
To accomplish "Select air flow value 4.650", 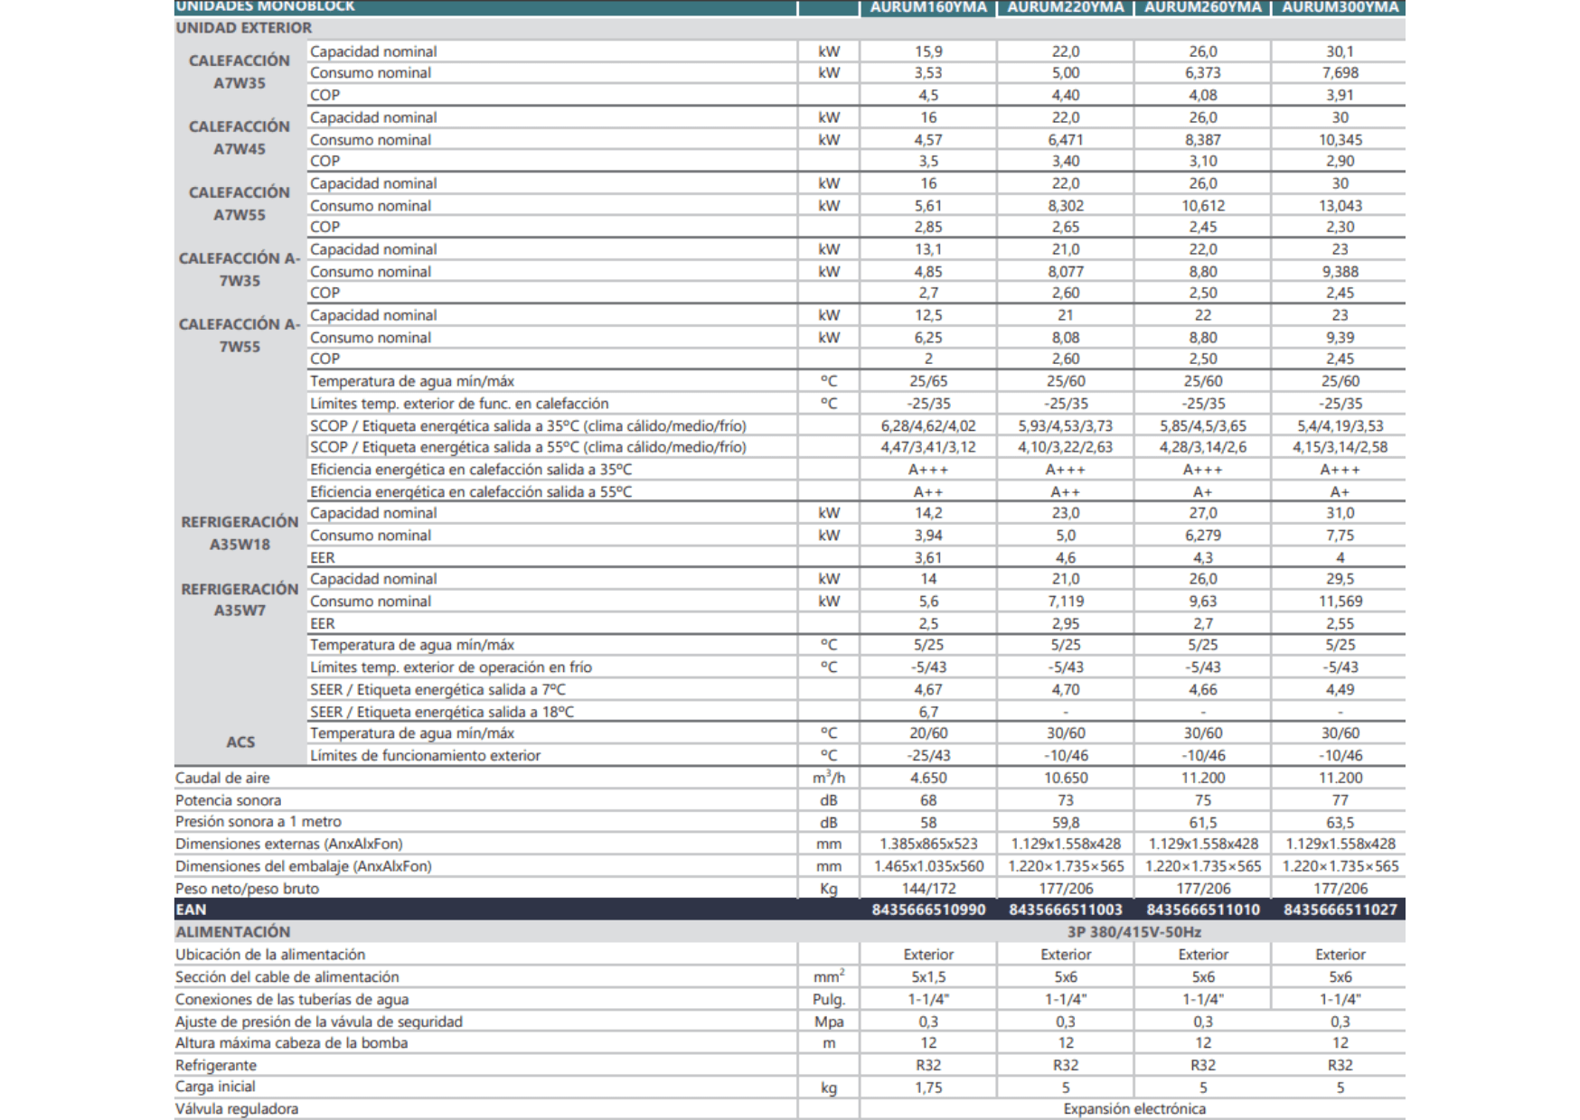I will click(928, 779).
